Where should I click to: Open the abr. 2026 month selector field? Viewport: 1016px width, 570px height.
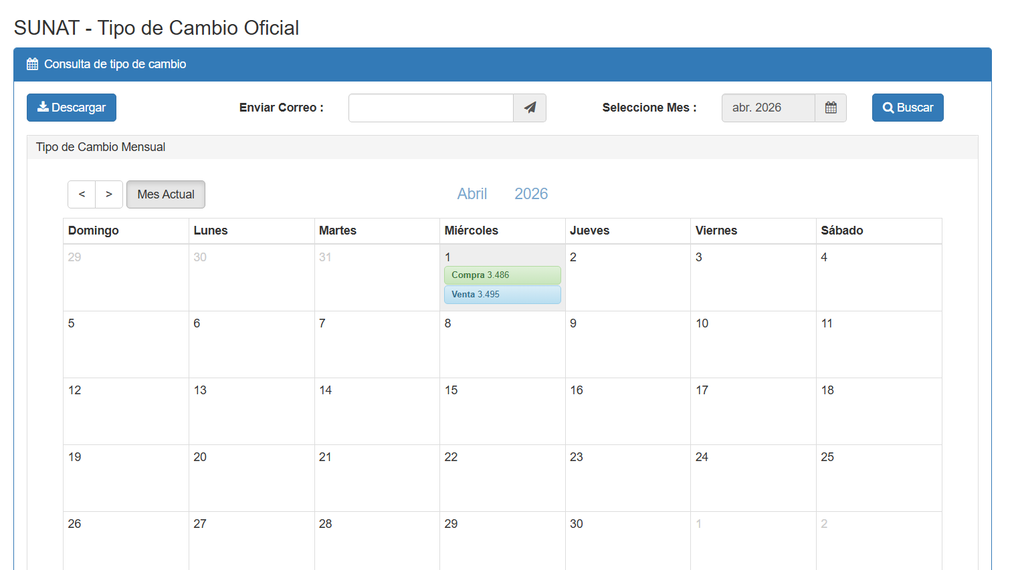(768, 108)
